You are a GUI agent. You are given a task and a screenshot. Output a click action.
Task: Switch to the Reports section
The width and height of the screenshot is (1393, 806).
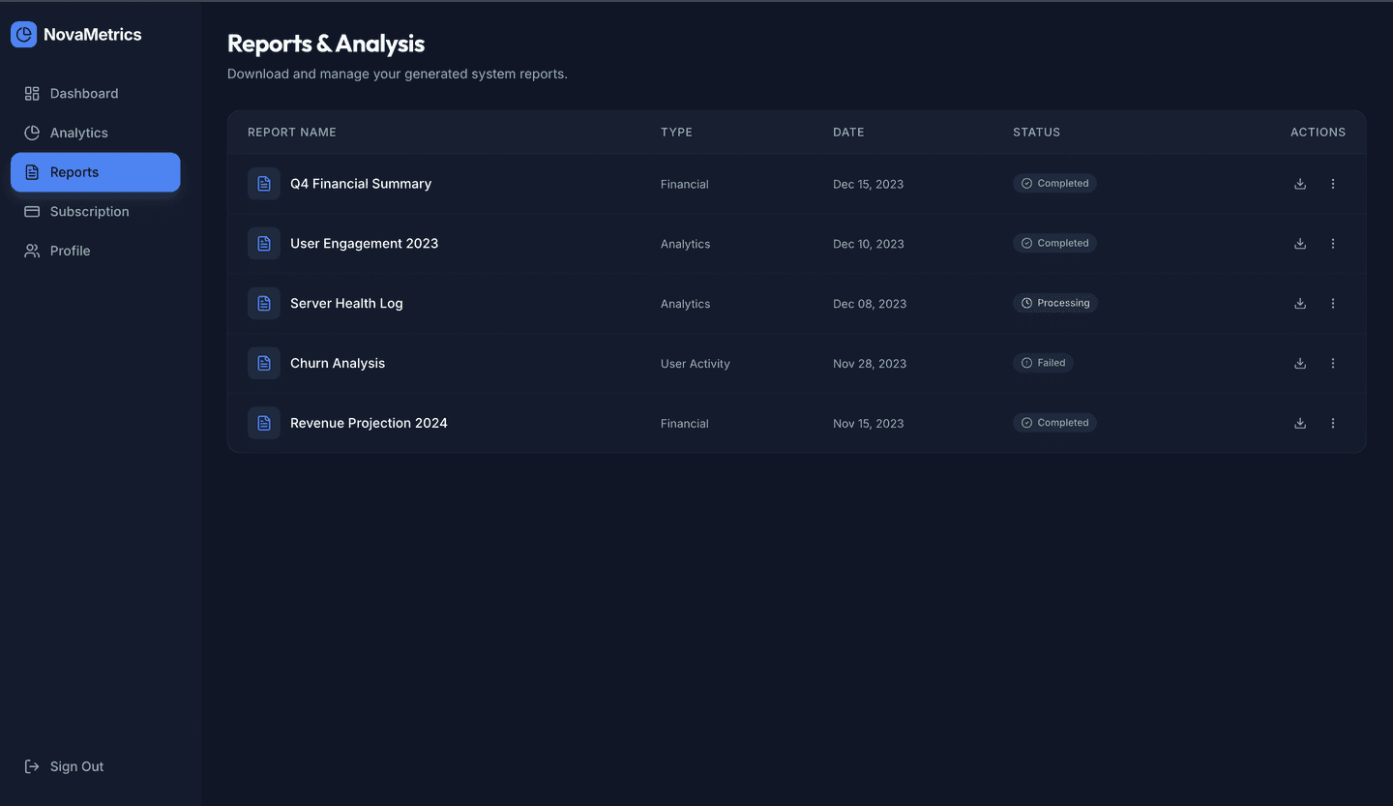[74, 171]
